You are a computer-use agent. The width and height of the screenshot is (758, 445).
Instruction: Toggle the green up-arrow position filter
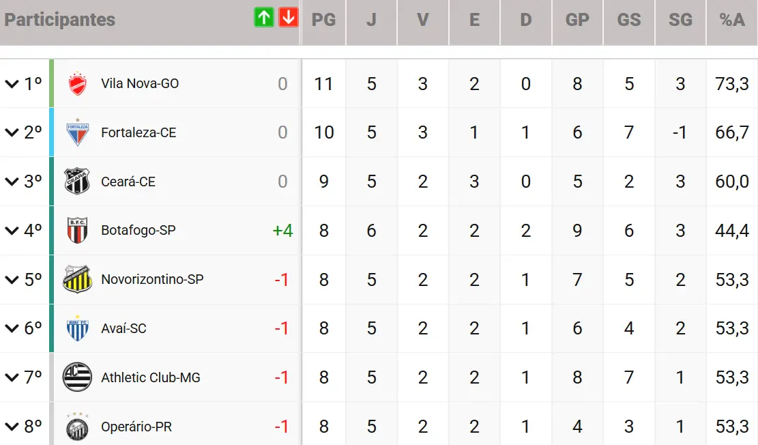click(x=264, y=18)
